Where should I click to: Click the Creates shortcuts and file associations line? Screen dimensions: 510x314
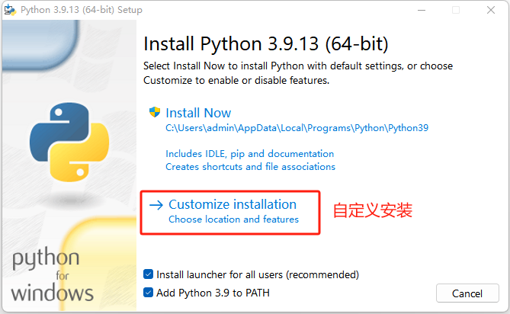(x=250, y=166)
